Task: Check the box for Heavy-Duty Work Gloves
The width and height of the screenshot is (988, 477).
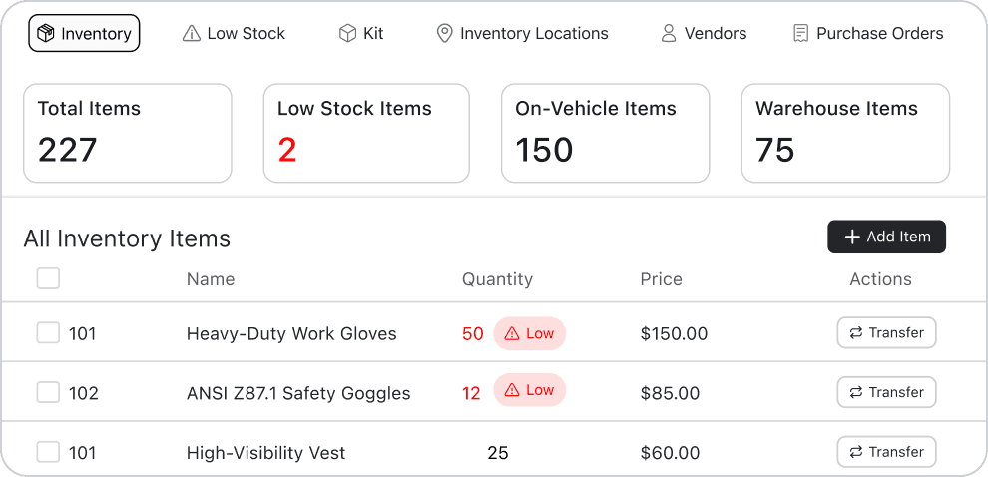Action: (48, 333)
